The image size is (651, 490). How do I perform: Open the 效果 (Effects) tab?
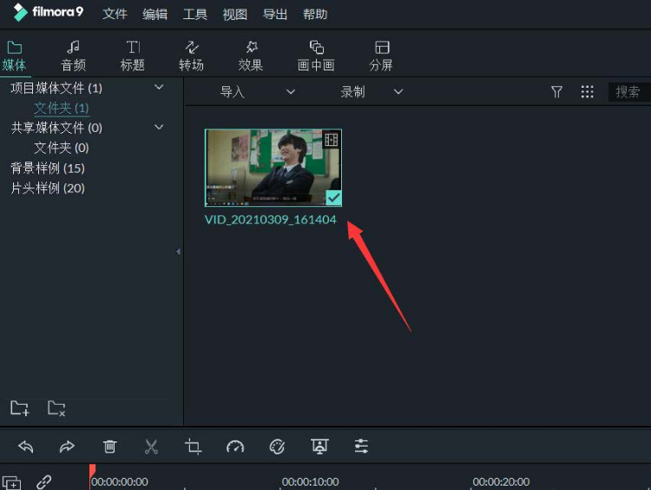coord(250,56)
